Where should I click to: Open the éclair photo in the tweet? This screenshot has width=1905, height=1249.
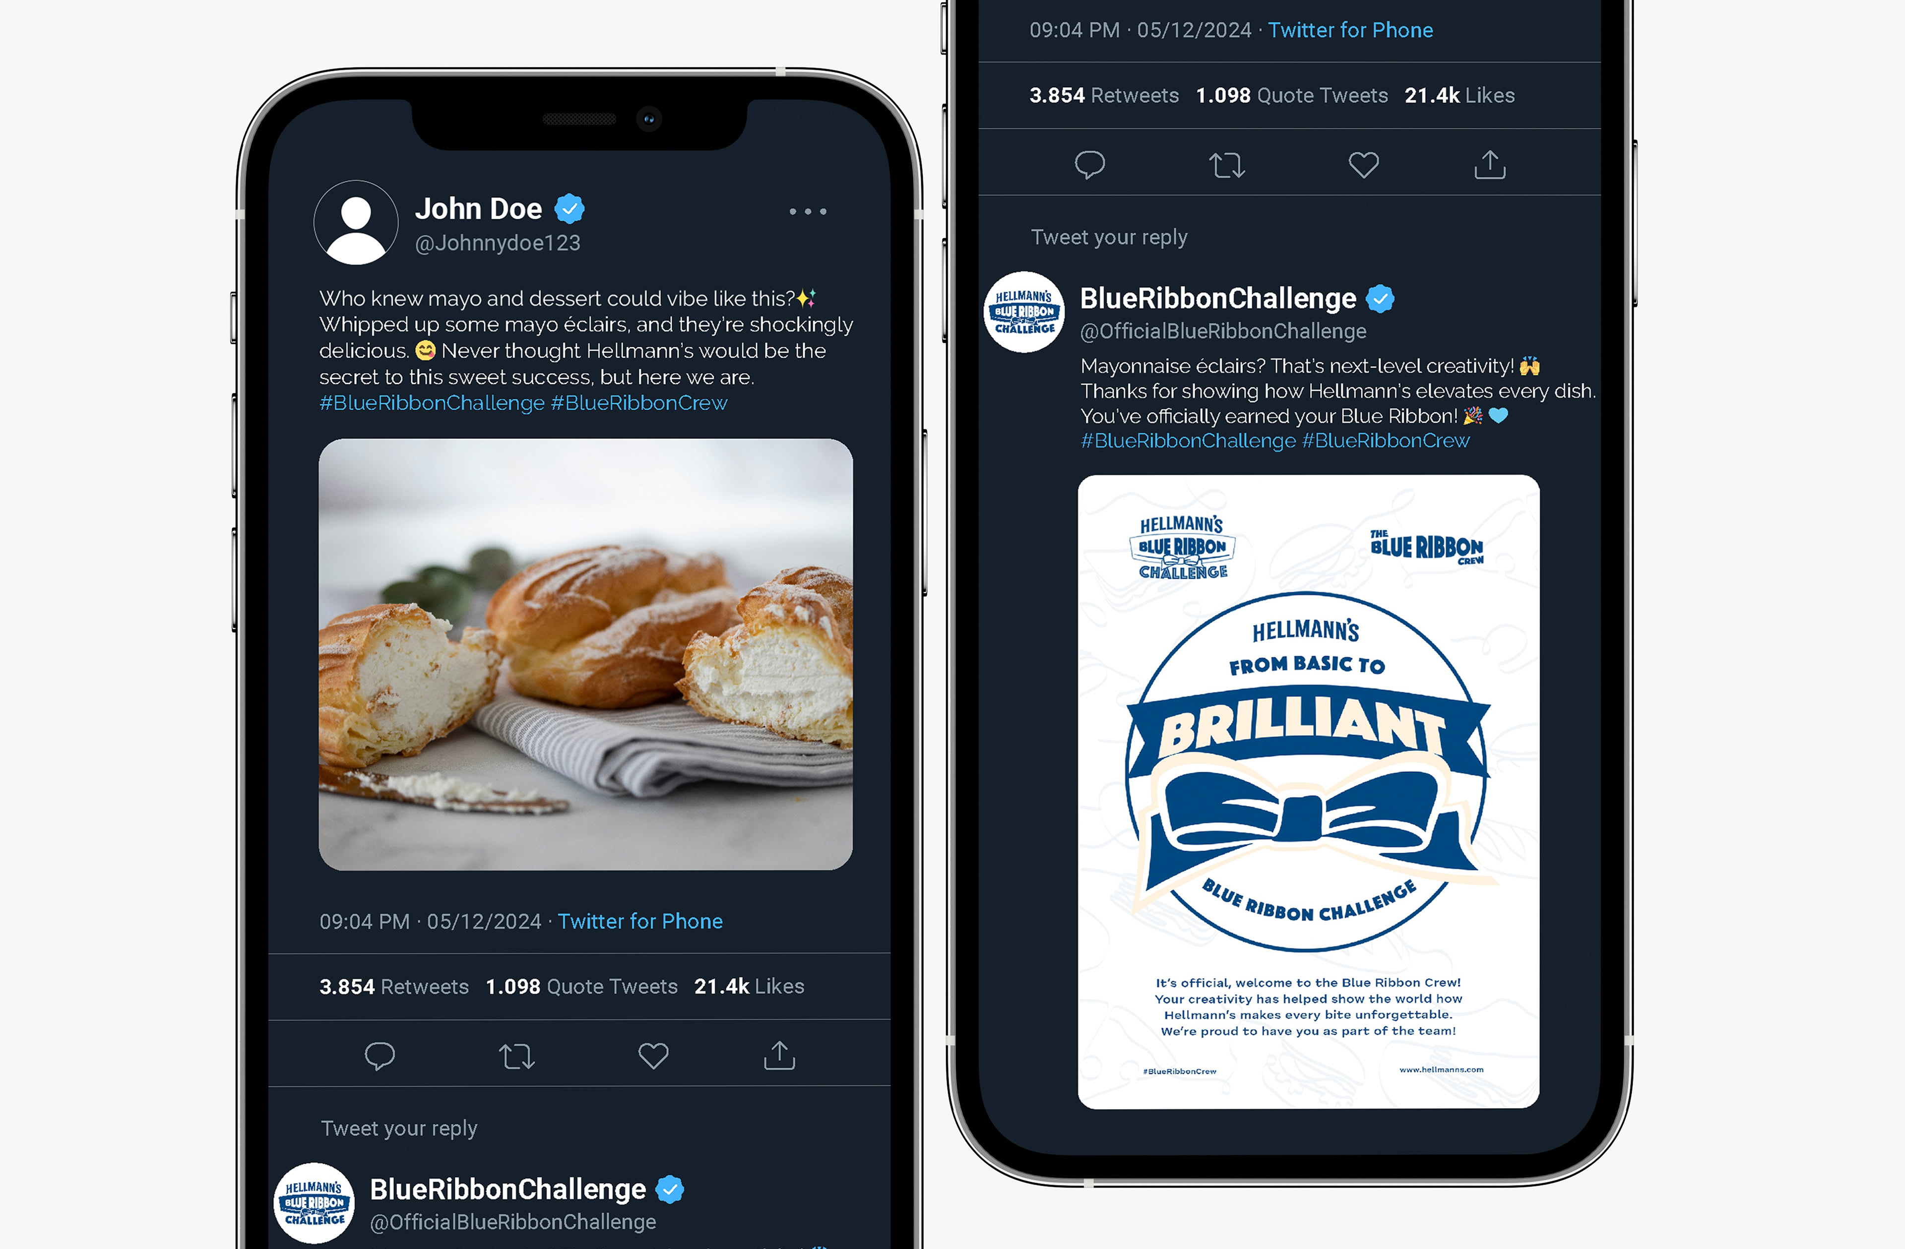585,654
